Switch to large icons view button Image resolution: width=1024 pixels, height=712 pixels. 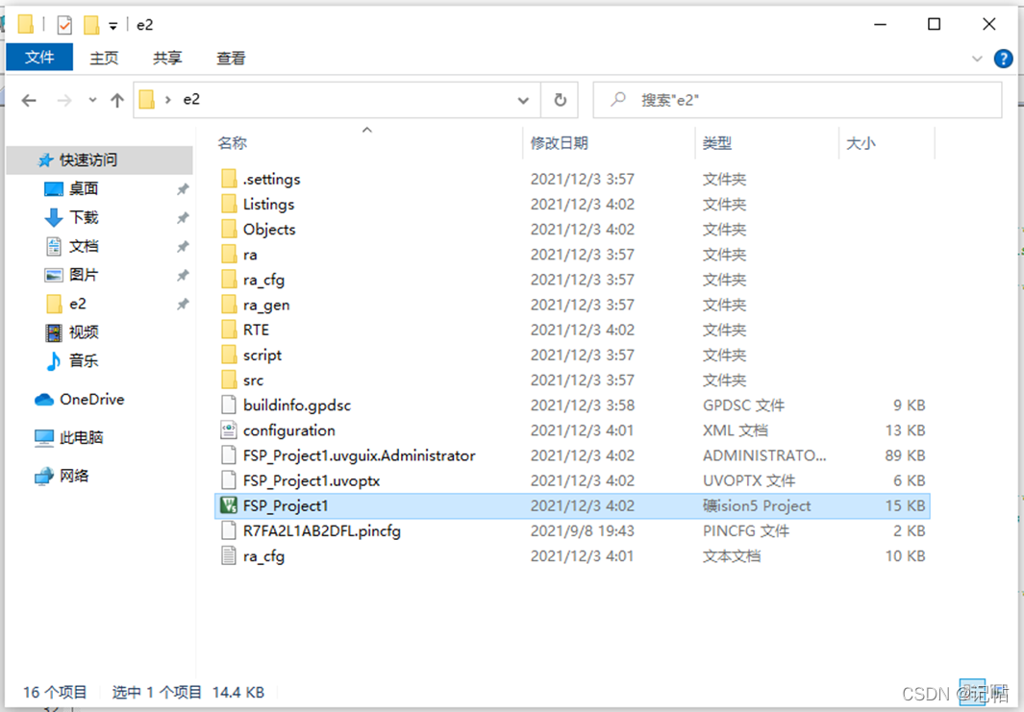pos(999,692)
